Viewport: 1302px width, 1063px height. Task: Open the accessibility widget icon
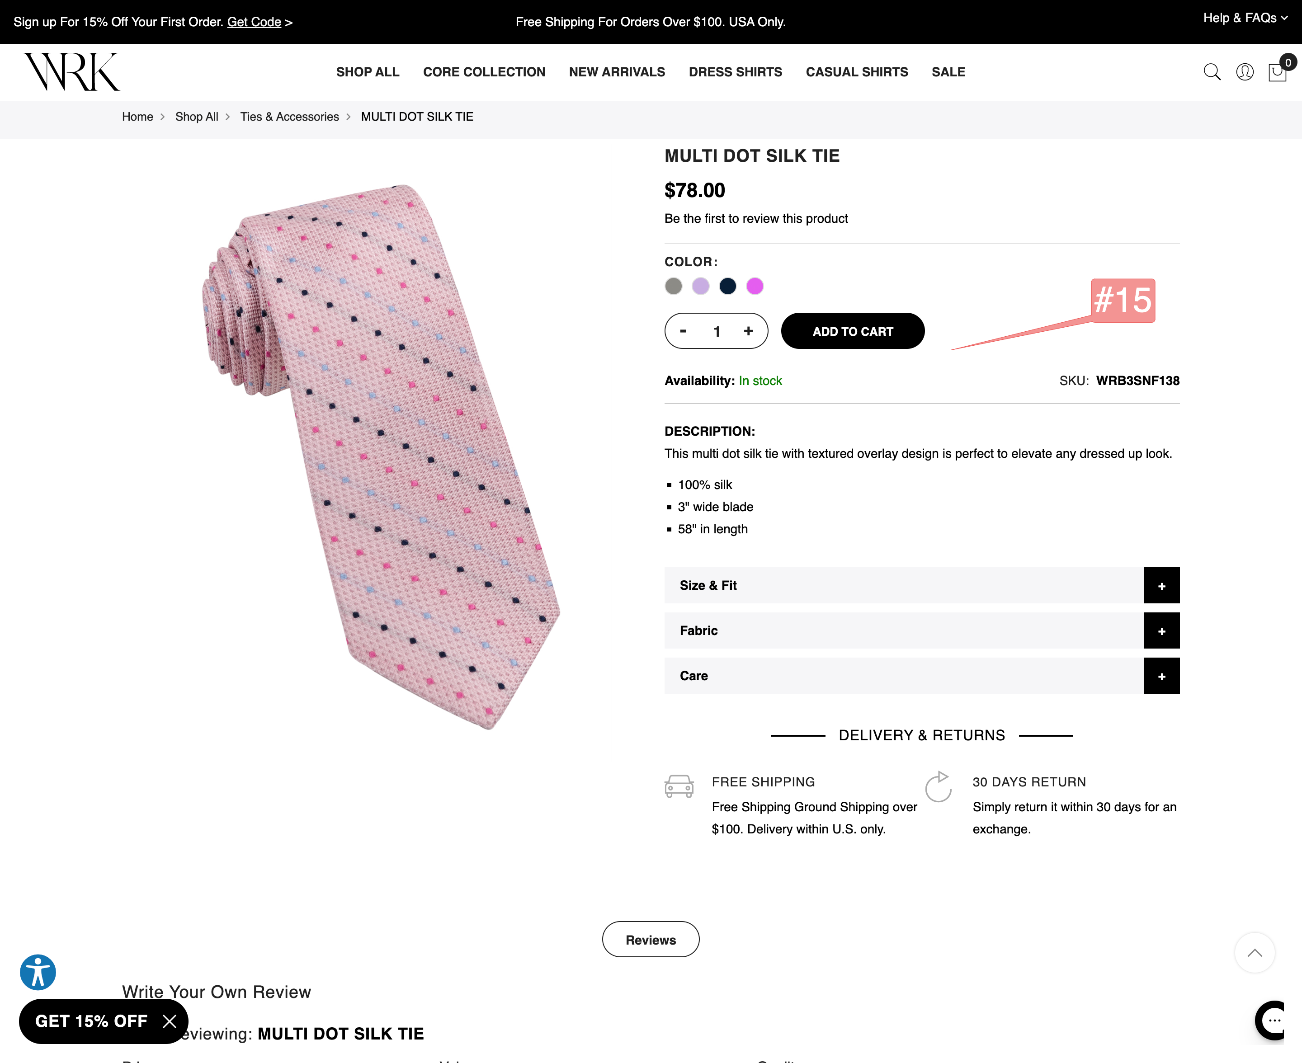pos(38,972)
